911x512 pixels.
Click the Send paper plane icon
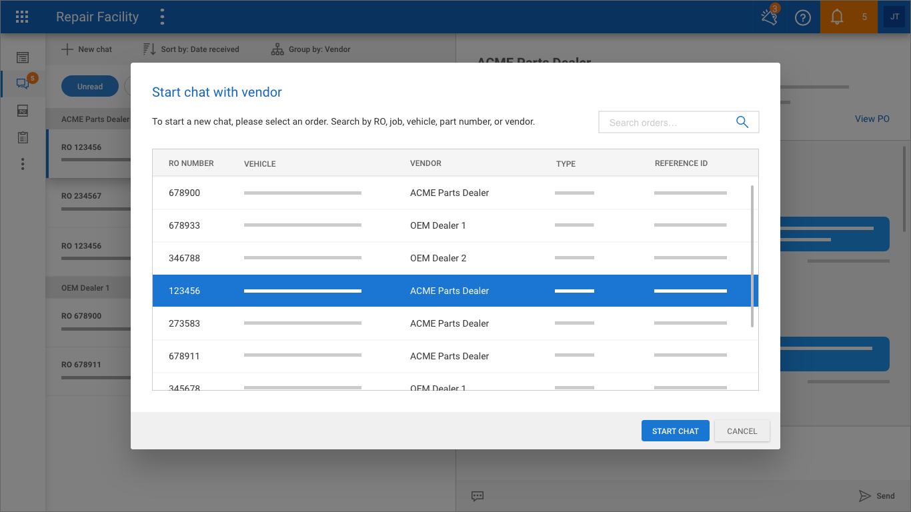pos(865,496)
